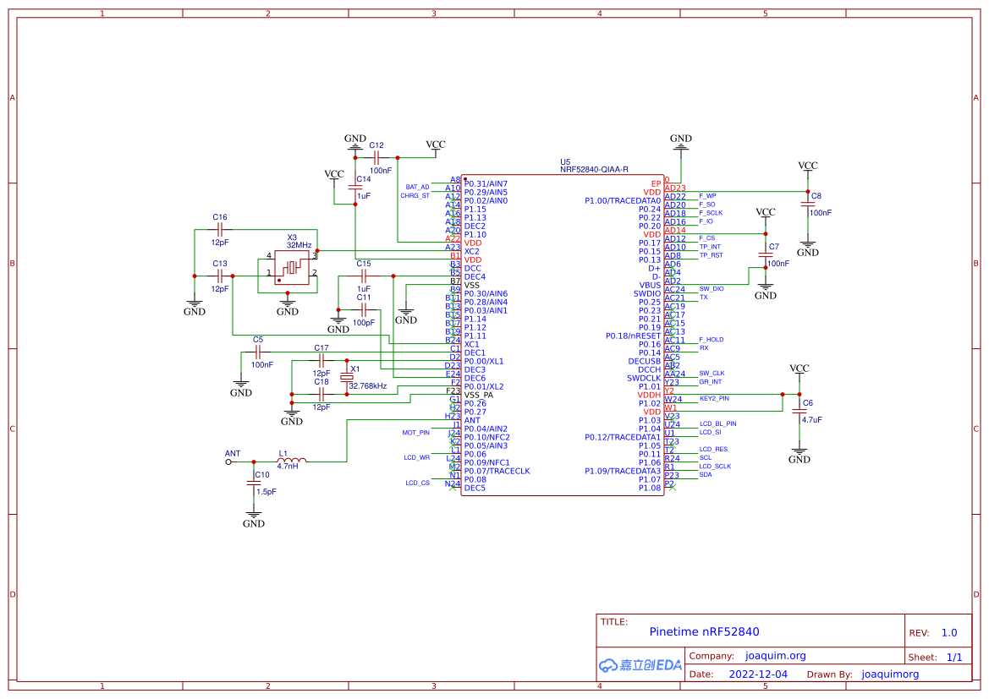Select the U5 NRF52840-QIAA-R part label
Viewport: 989px width, 699px height.
[x=594, y=169]
